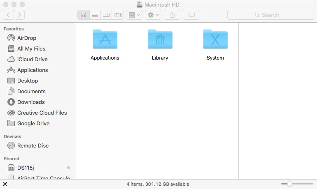Screen dimensions: 317x189
Task: Click the System folder name label
Action: point(215,58)
